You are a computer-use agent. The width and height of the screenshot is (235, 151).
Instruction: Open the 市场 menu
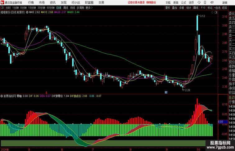(42, 2)
